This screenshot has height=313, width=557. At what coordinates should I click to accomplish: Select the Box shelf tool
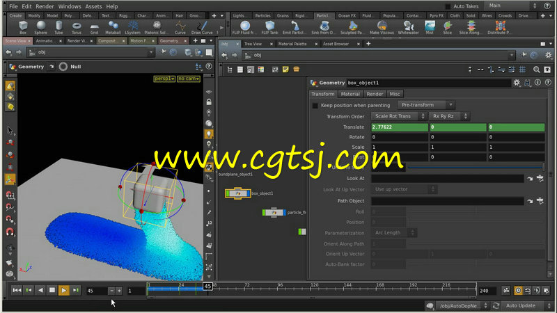23,27
